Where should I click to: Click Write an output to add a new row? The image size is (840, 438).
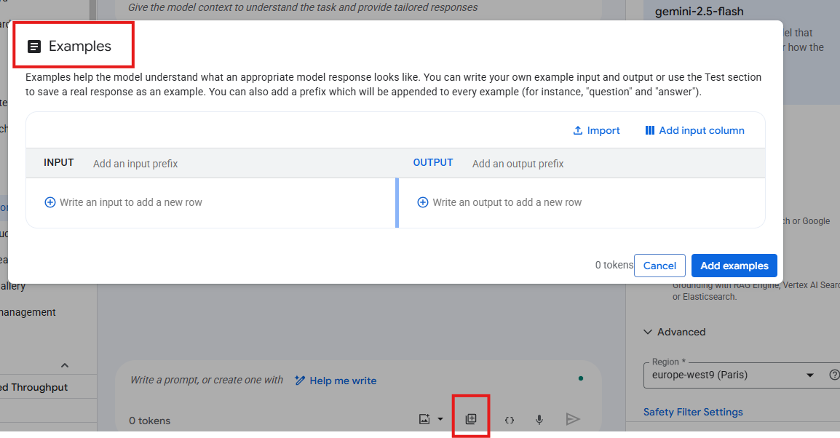tap(507, 202)
